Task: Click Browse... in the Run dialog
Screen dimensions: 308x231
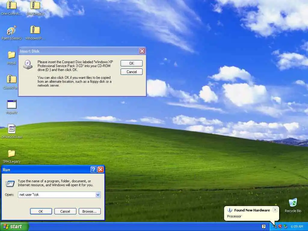Action: pos(90,211)
